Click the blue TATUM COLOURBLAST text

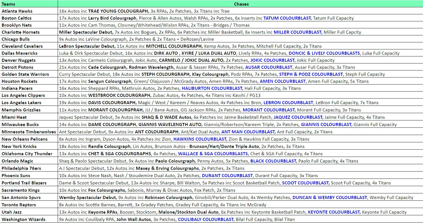coord(287,18)
